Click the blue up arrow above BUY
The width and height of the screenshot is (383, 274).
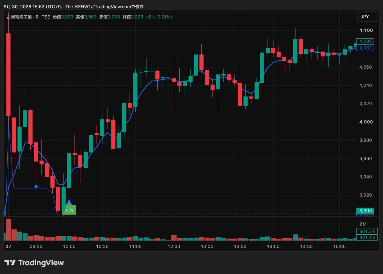(69, 202)
